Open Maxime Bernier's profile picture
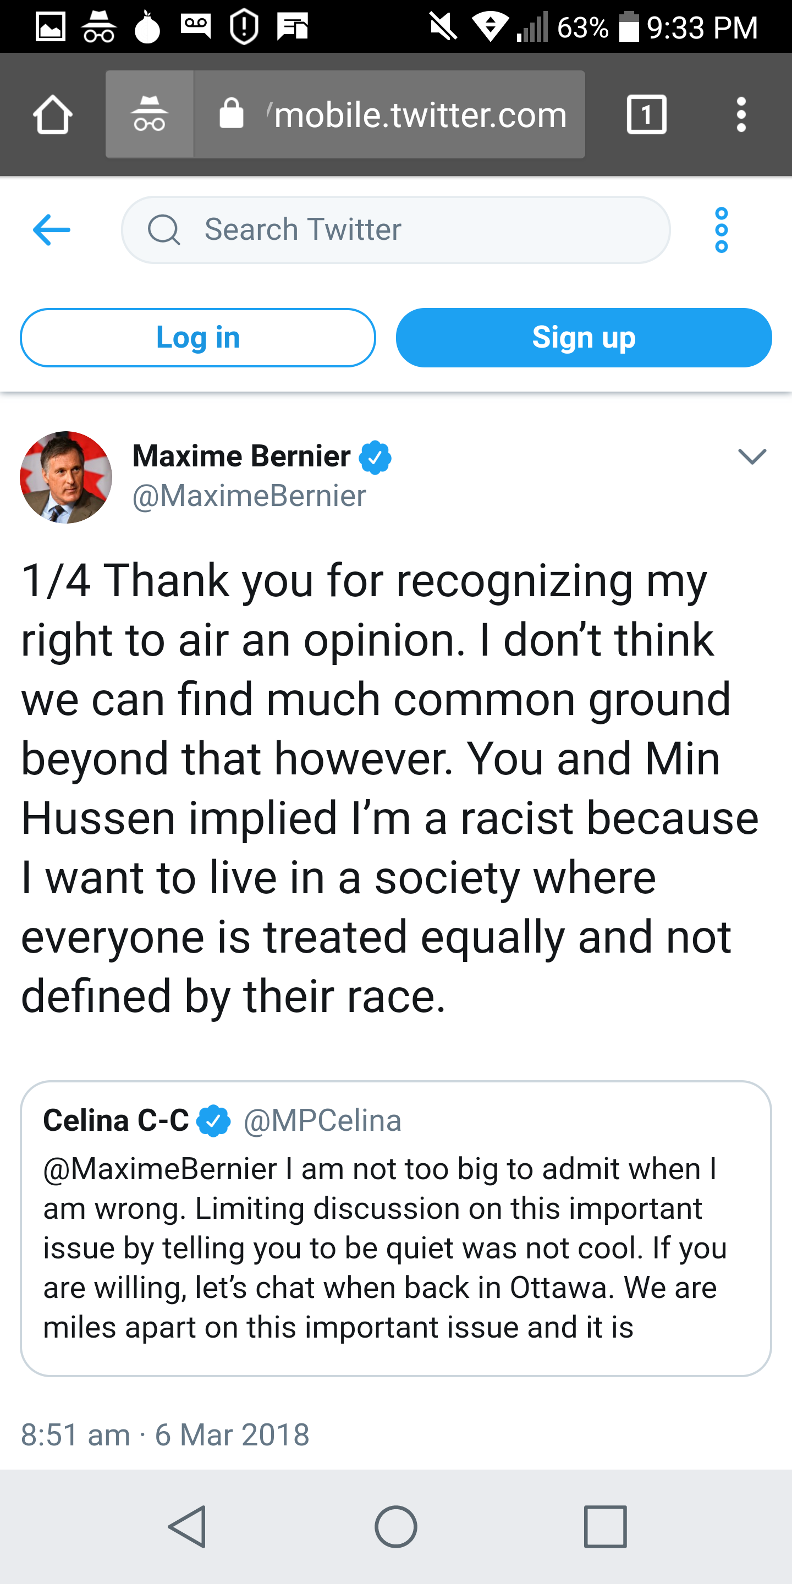 [67, 477]
